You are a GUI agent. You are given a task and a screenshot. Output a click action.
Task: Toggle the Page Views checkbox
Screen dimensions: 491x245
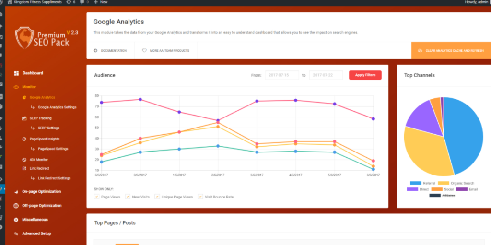pos(96,197)
